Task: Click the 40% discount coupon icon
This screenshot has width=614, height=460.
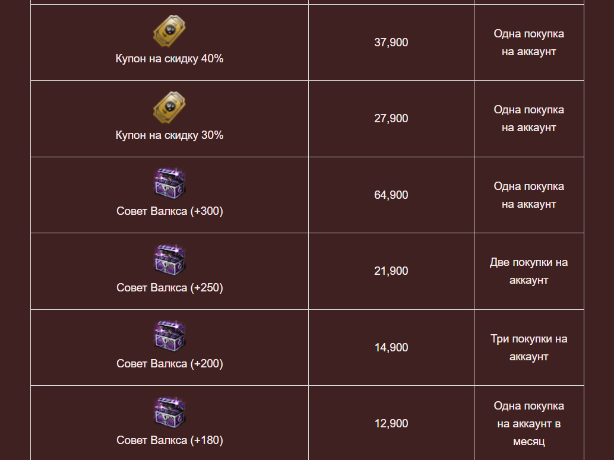Action: (x=169, y=31)
